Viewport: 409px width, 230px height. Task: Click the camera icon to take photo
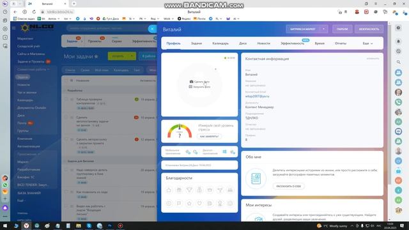pos(191,82)
